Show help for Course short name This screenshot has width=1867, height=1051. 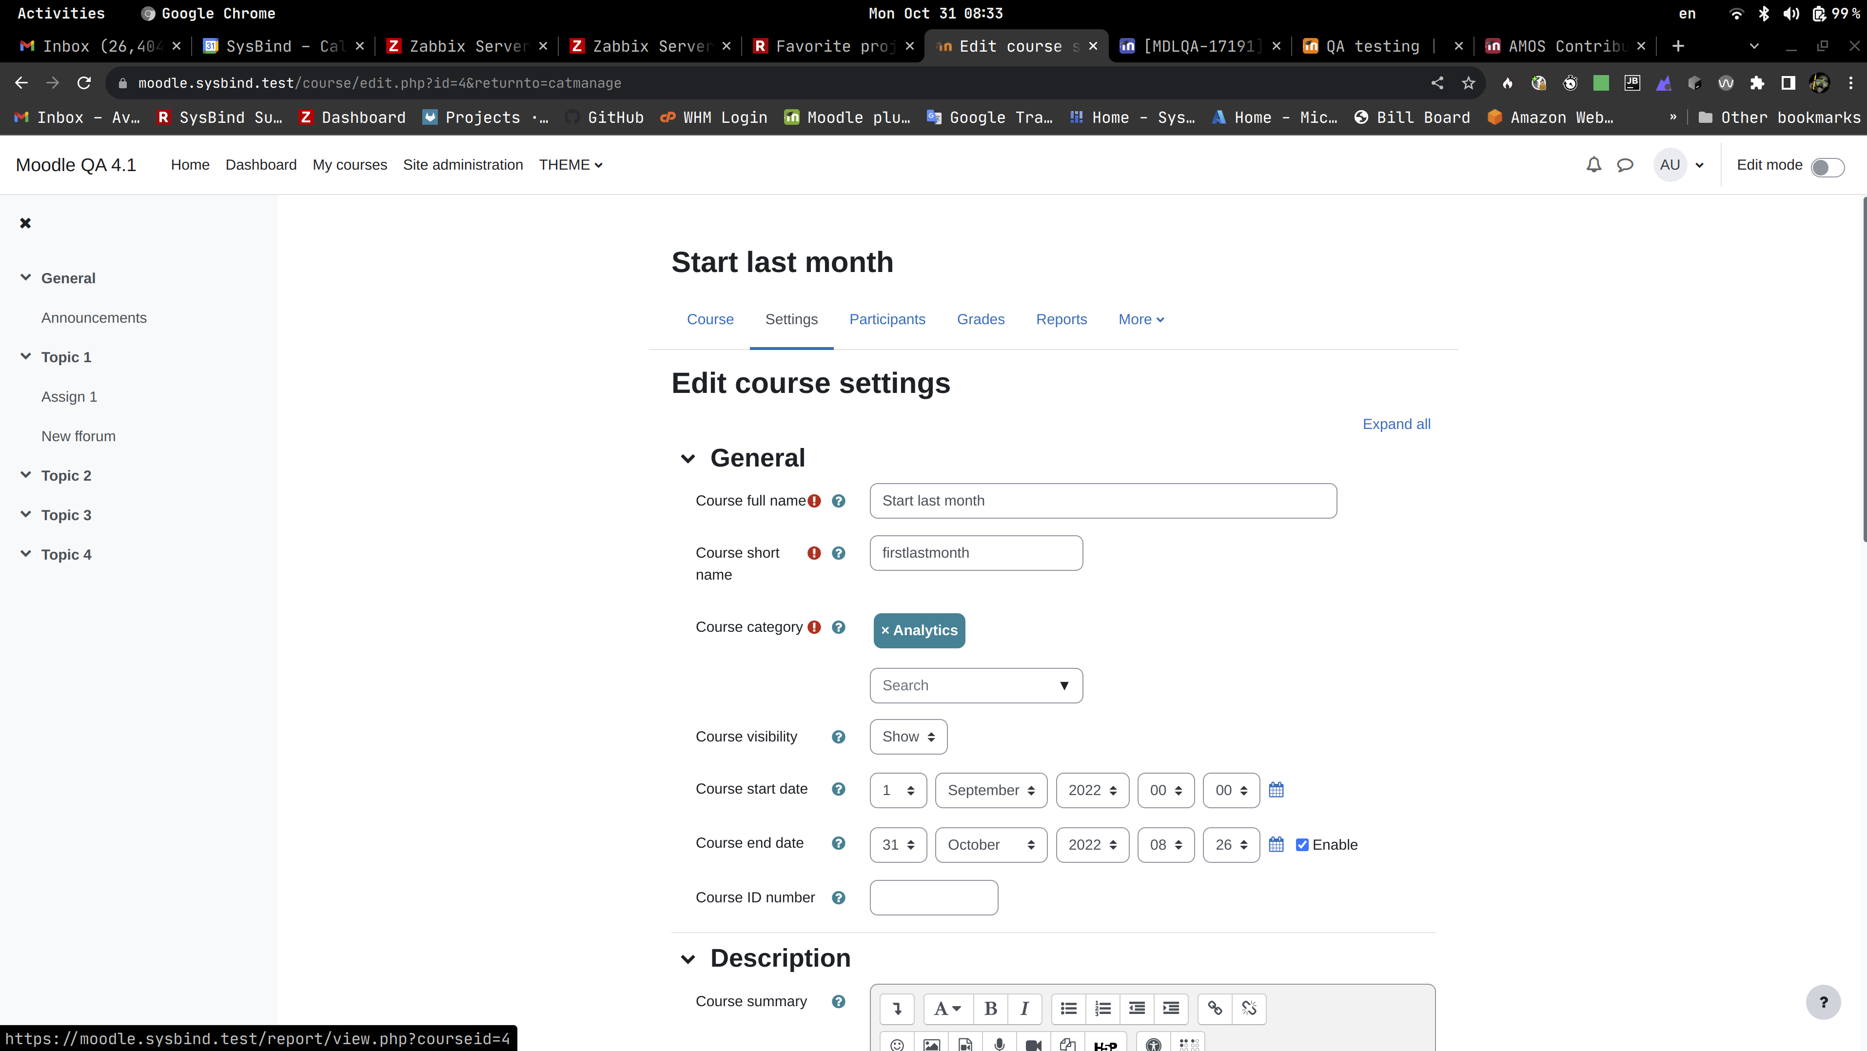pos(839,553)
